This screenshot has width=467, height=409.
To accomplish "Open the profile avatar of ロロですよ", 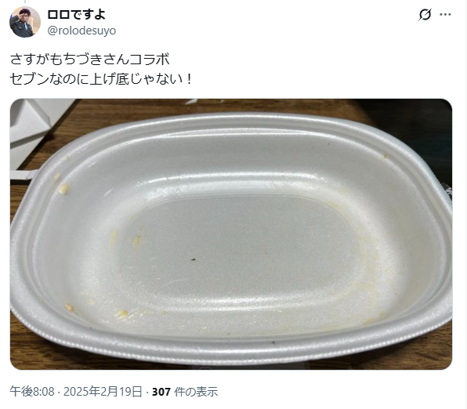I will point(25,22).
